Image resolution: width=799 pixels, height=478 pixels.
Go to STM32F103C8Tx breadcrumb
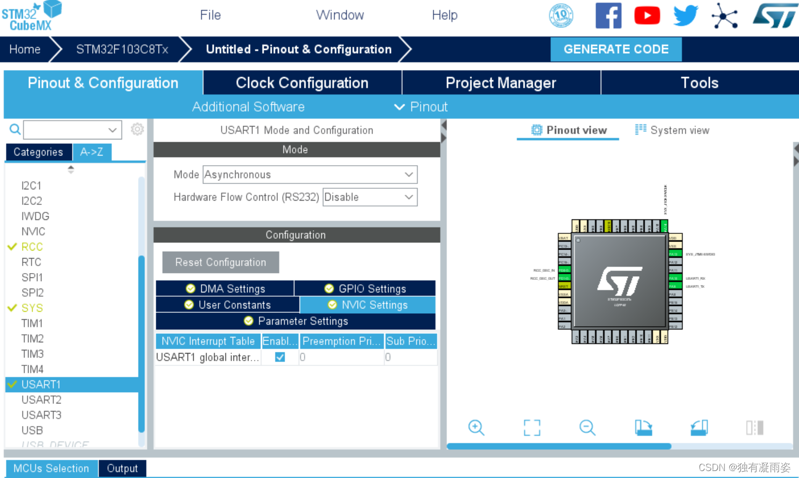pyautogui.click(x=122, y=49)
